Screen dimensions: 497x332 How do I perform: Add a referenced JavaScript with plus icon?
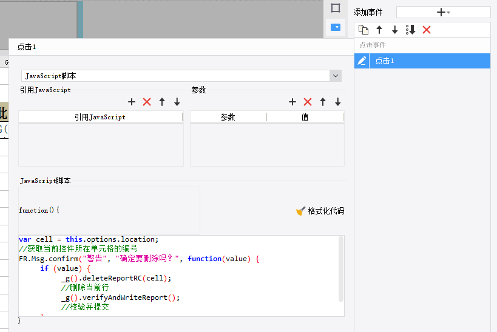pyautogui.click(x=132, y=102)
